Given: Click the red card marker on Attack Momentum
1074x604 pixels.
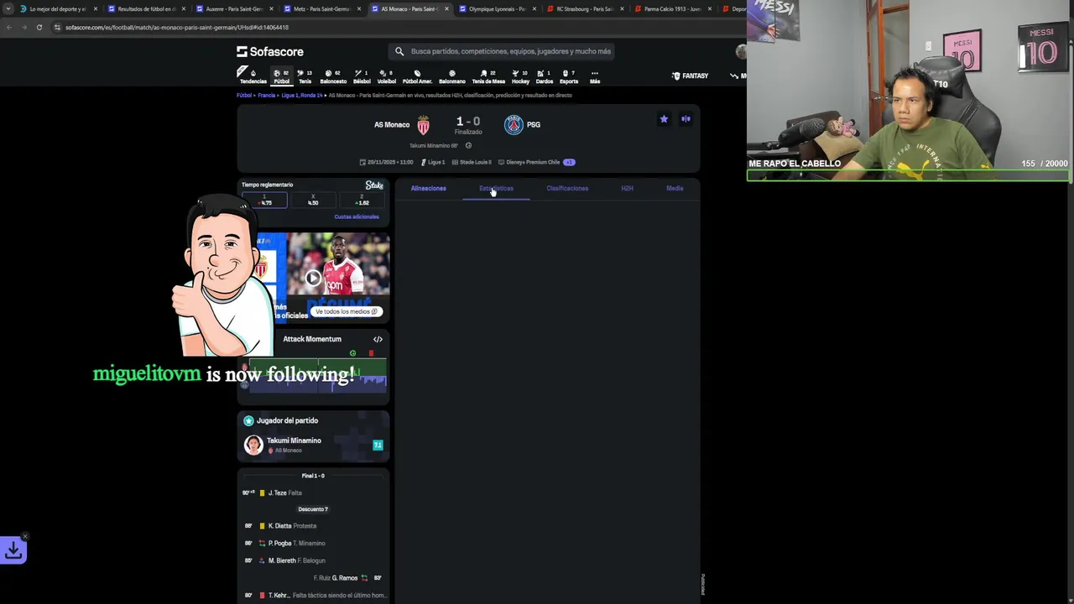Looking at the screenshot, I should pyautogui.click(x=371, y=353).
